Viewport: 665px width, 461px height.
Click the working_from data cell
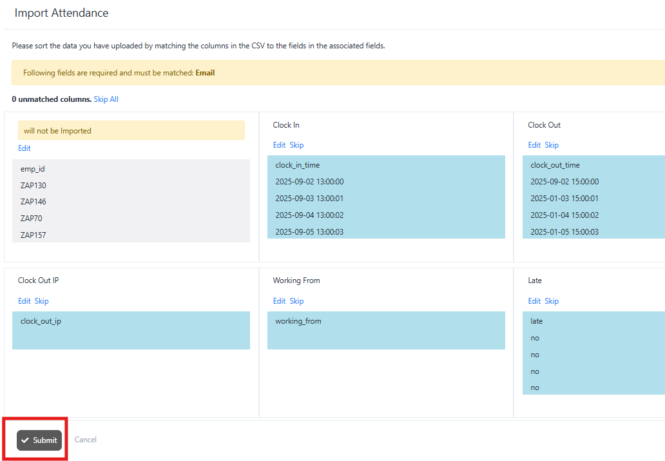[298, 321]
